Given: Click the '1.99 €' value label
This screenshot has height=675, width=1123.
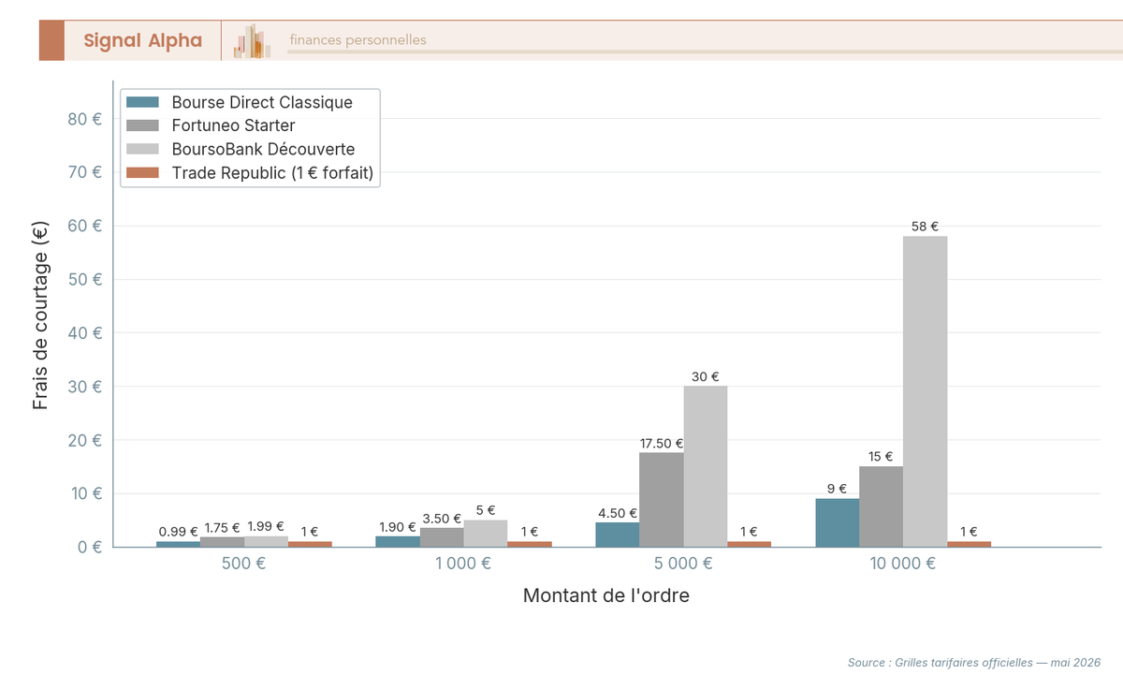Looking at the screenshot, I should 266,527.
